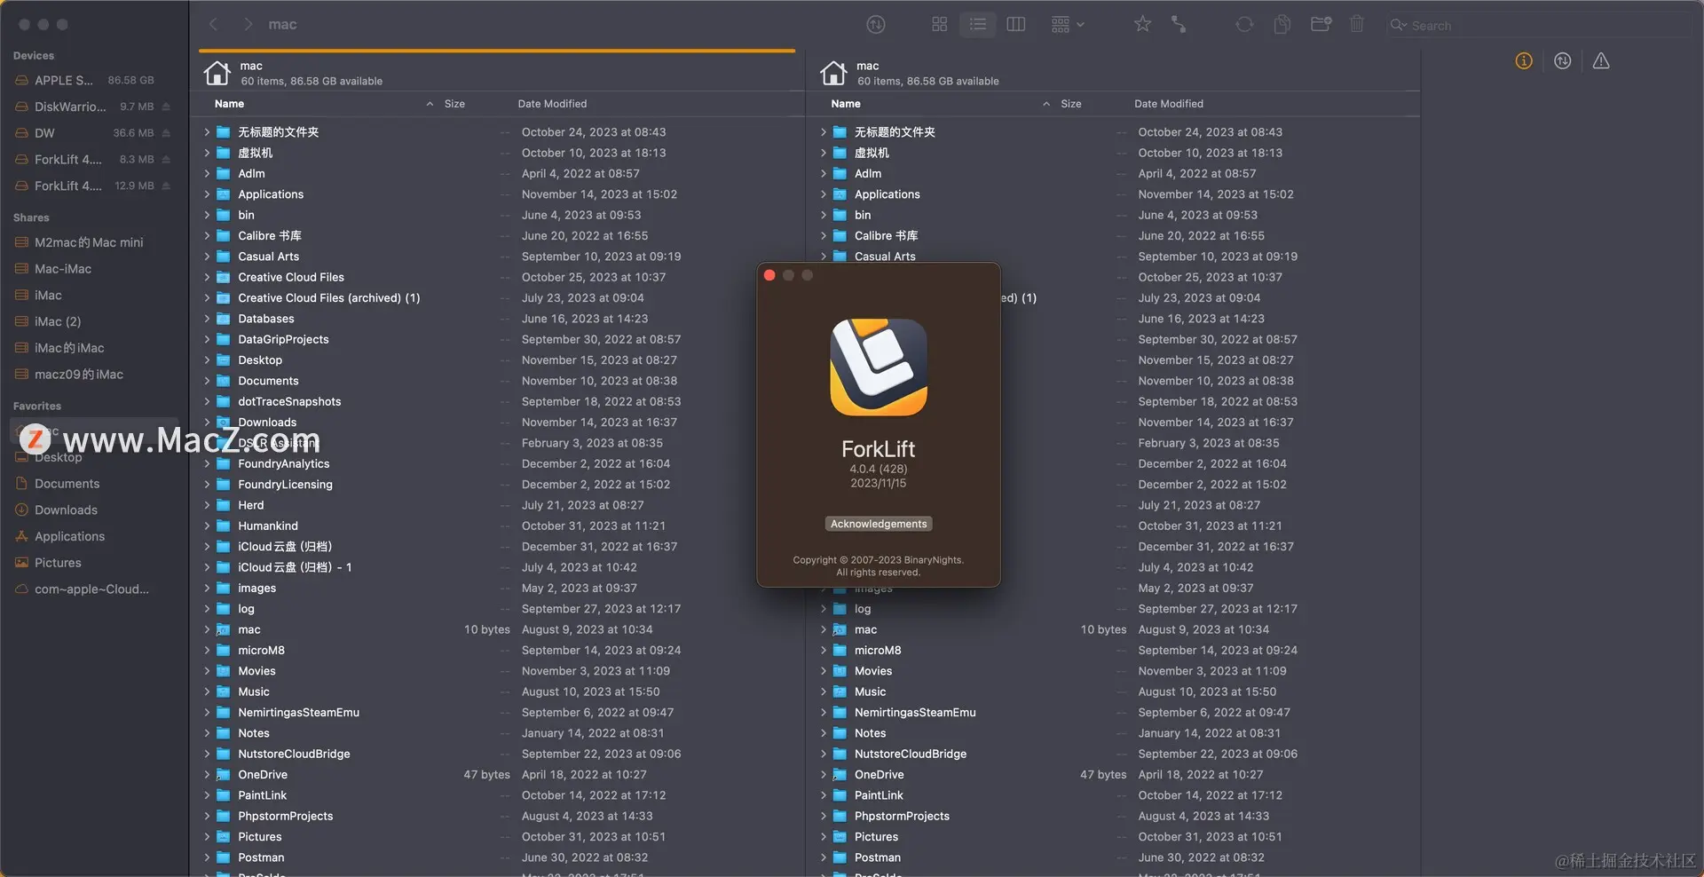Viewport: 1704px width, 877px height.
Task: Go back with the back arrow
Action: [x=214, y=25]
